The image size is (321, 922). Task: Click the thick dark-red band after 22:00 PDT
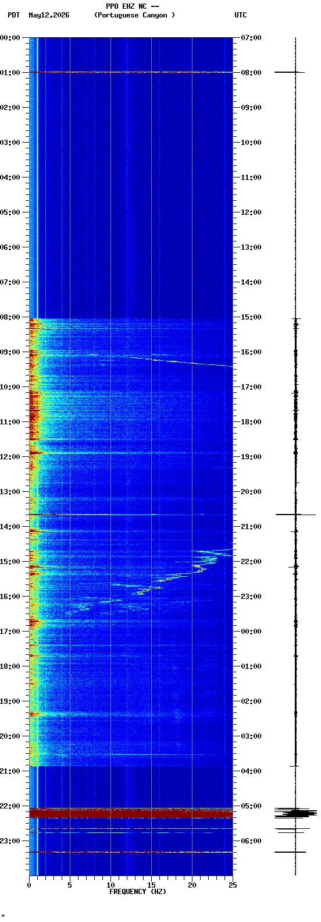pyautogui.click(x=131, y=813)
